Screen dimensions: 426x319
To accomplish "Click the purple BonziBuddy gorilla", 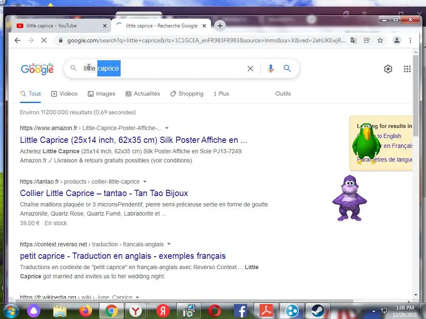I will pos(349,198).
